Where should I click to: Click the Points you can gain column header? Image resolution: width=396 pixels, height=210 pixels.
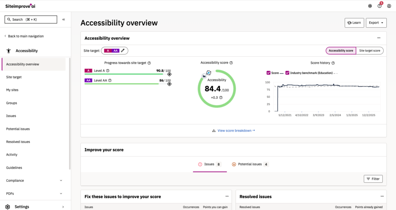(215, 207)
